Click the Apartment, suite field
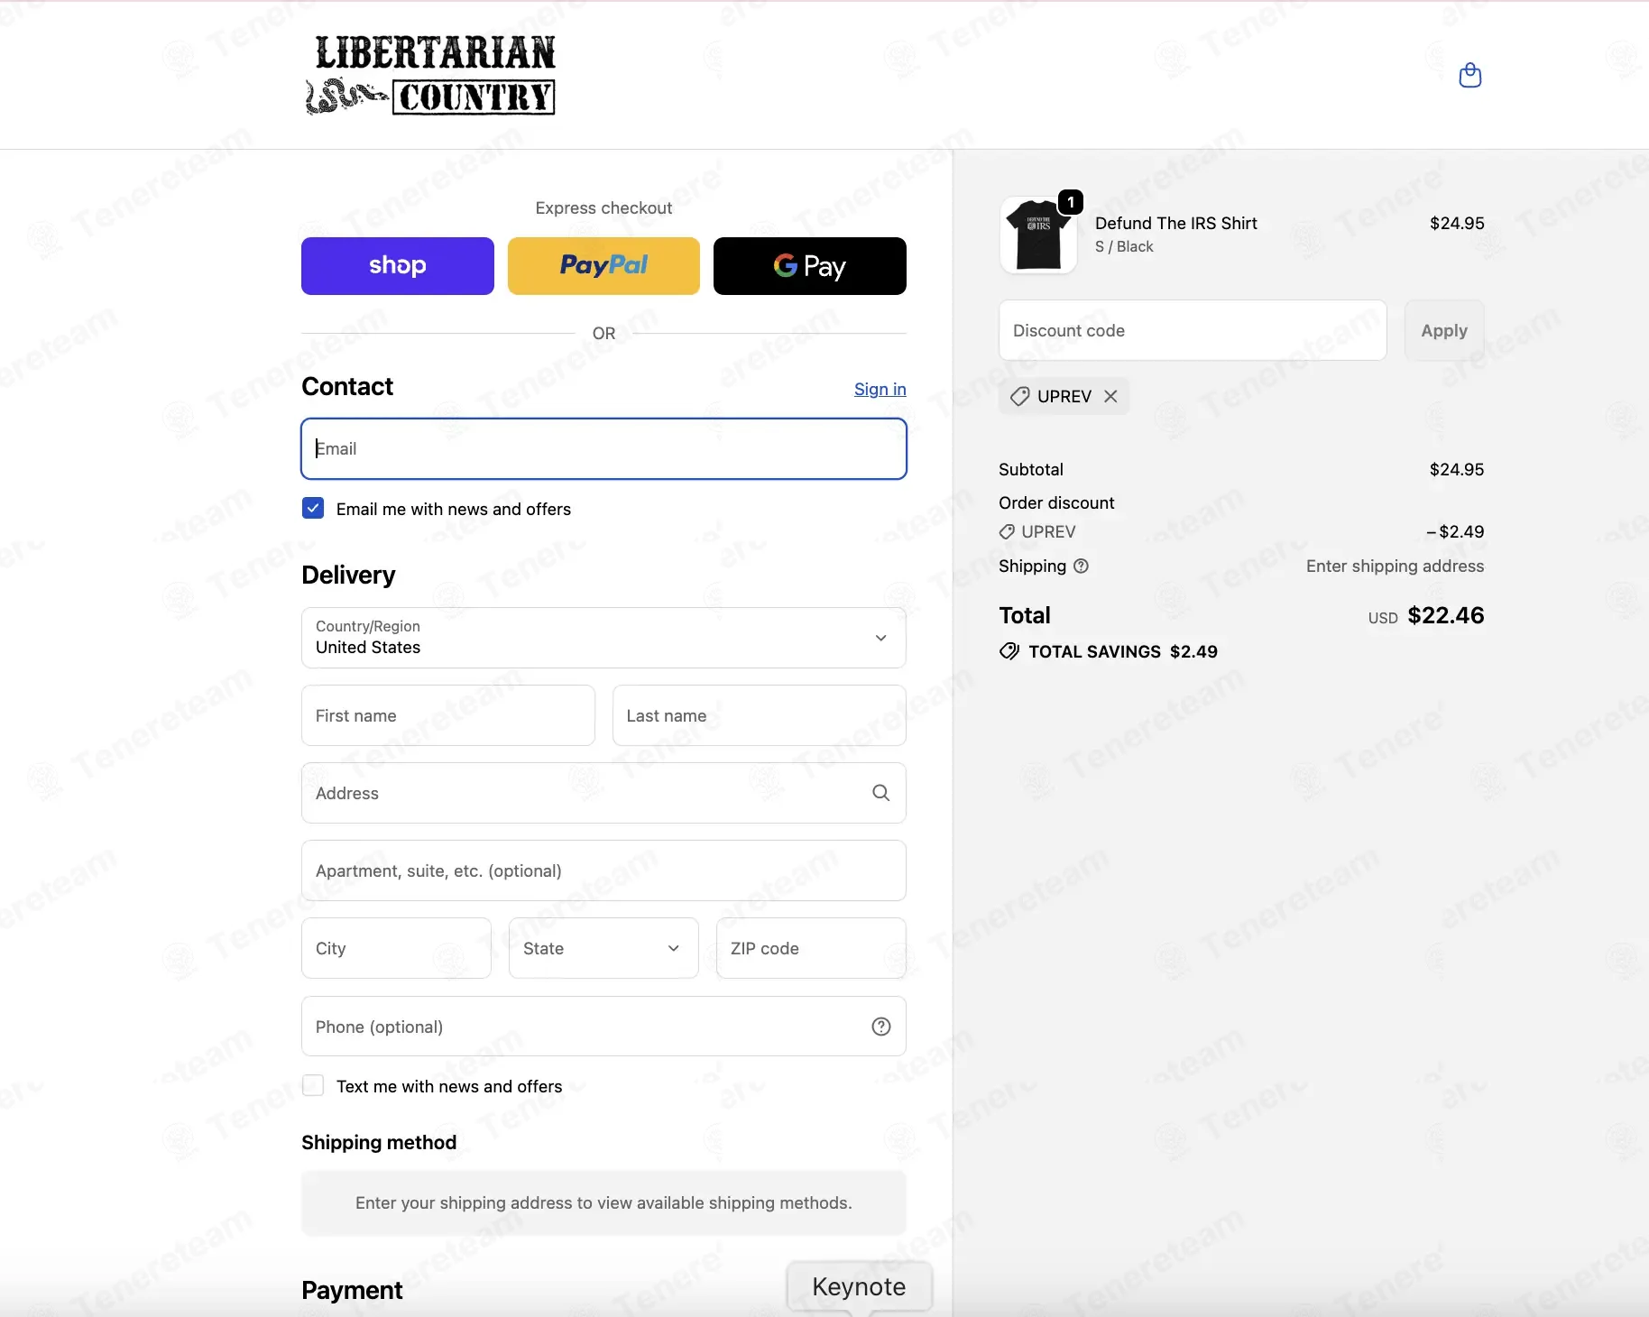Viewport: 1649px width, 1317px height. 603,870
